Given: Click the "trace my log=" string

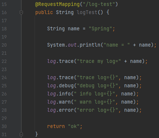Looking at the screenshot, I should 99,61.
